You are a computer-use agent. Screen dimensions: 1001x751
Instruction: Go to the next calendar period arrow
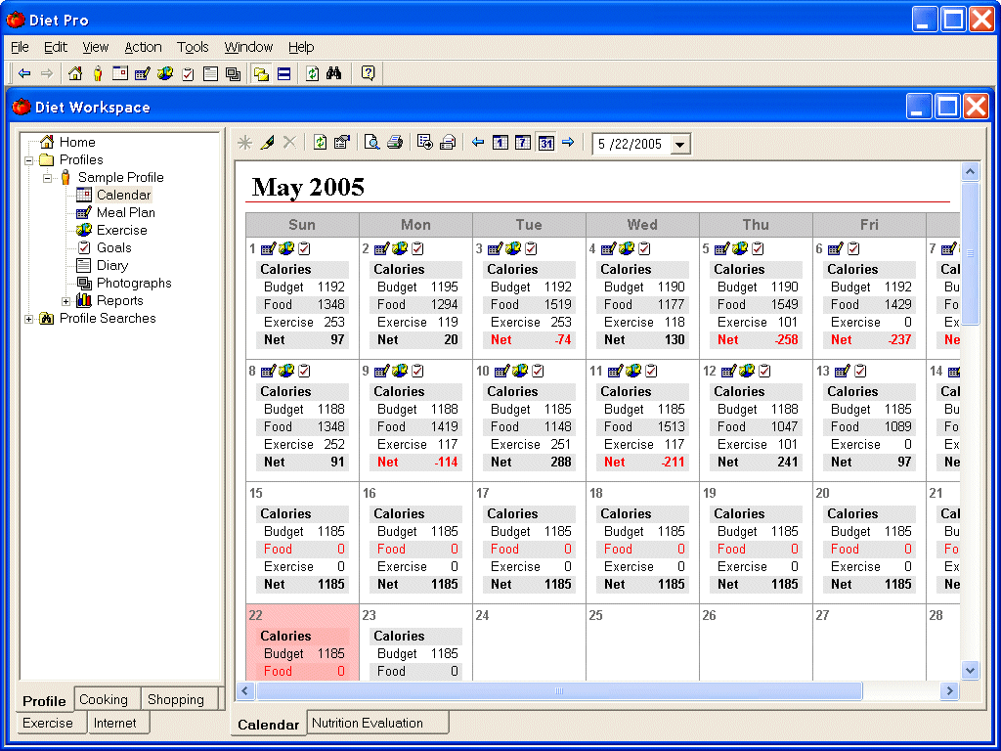point(568,143)
